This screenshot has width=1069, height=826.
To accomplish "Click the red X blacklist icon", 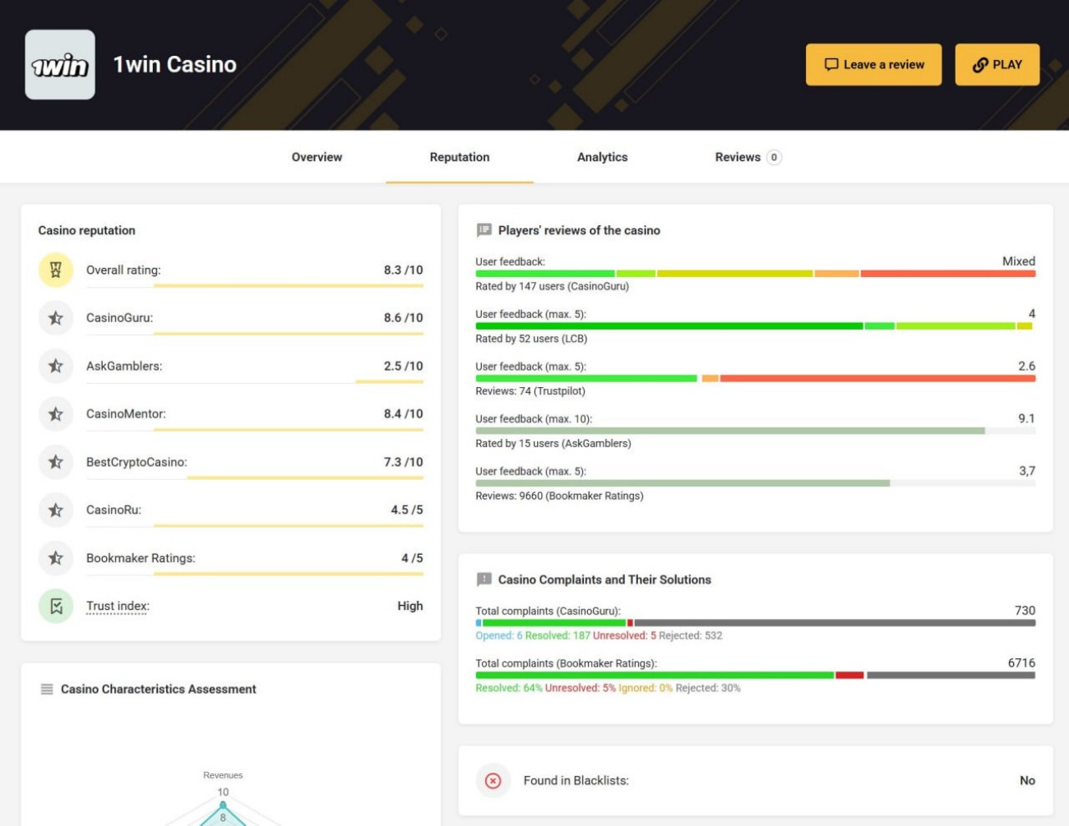I will pyautogui.click(x=493, y=781).
